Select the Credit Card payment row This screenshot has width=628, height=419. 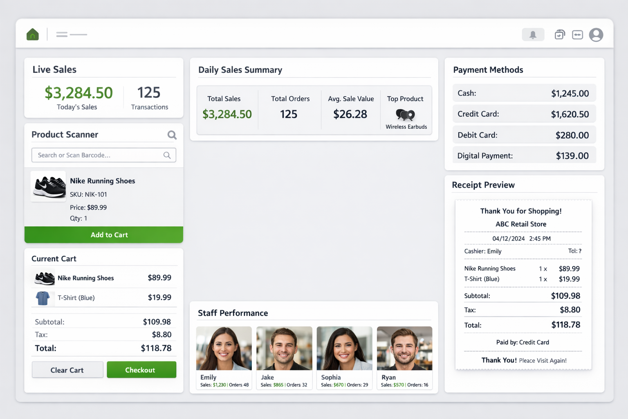click(x=524, y=114)
